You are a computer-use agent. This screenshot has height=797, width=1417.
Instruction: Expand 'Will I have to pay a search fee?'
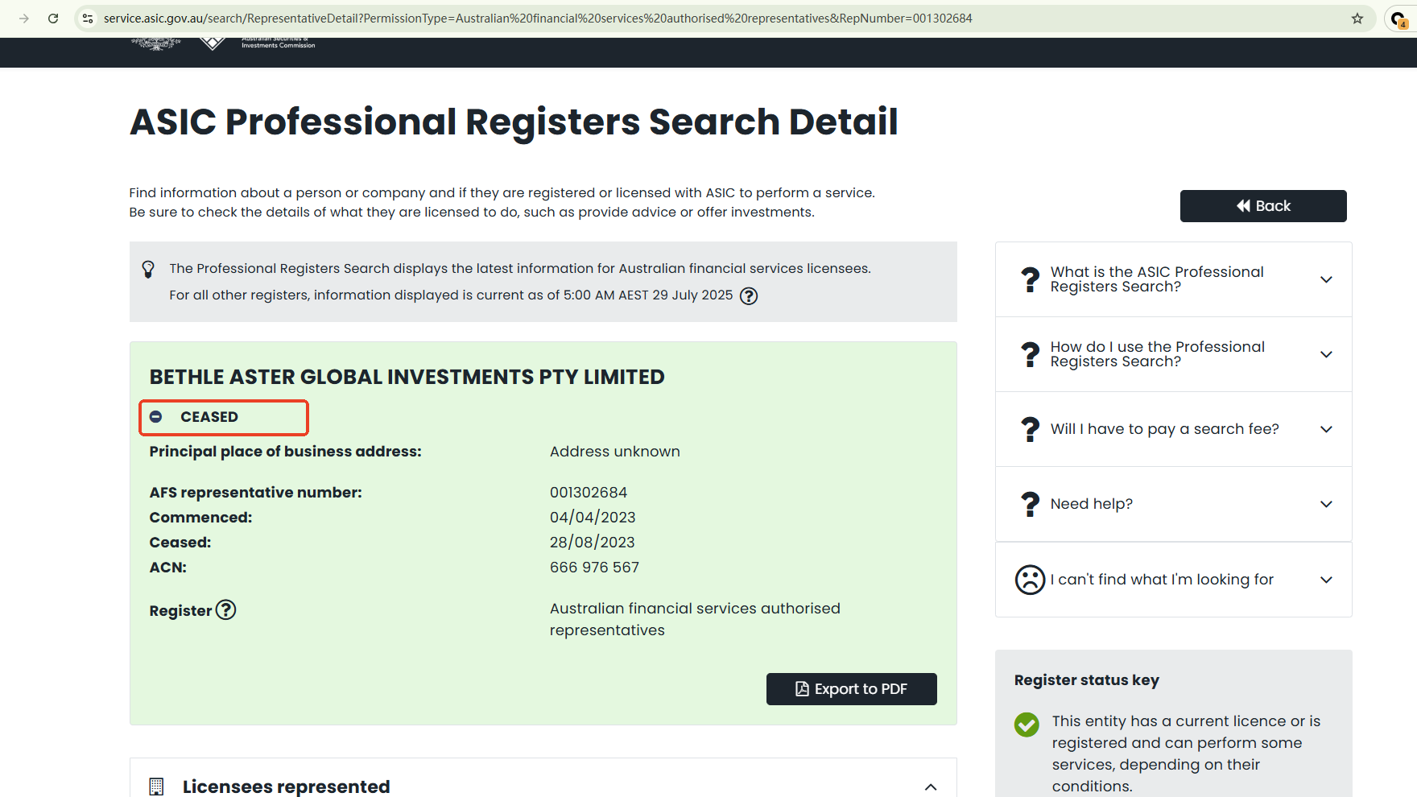tap(1326, 429)
